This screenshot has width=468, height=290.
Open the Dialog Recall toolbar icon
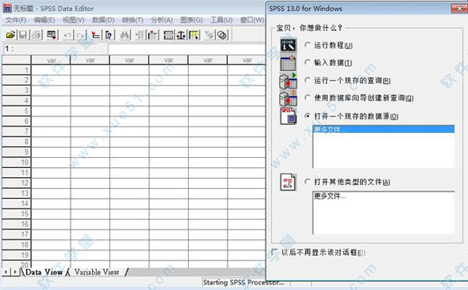click(52, 35)
